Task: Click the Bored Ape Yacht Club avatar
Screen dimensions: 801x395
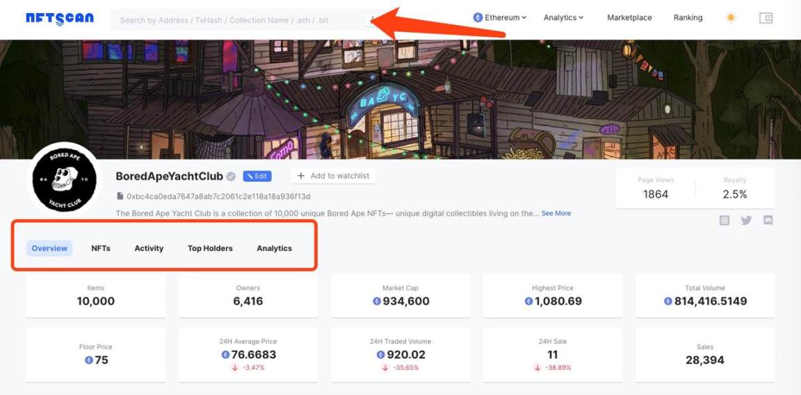Action: [64, 178]
